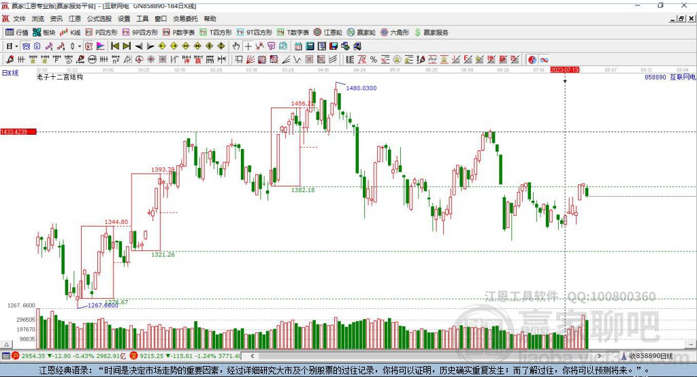Open the 赢家服务 service page
Image resolution: width=697 pixels, height=377 pixels.
[431, 33]
